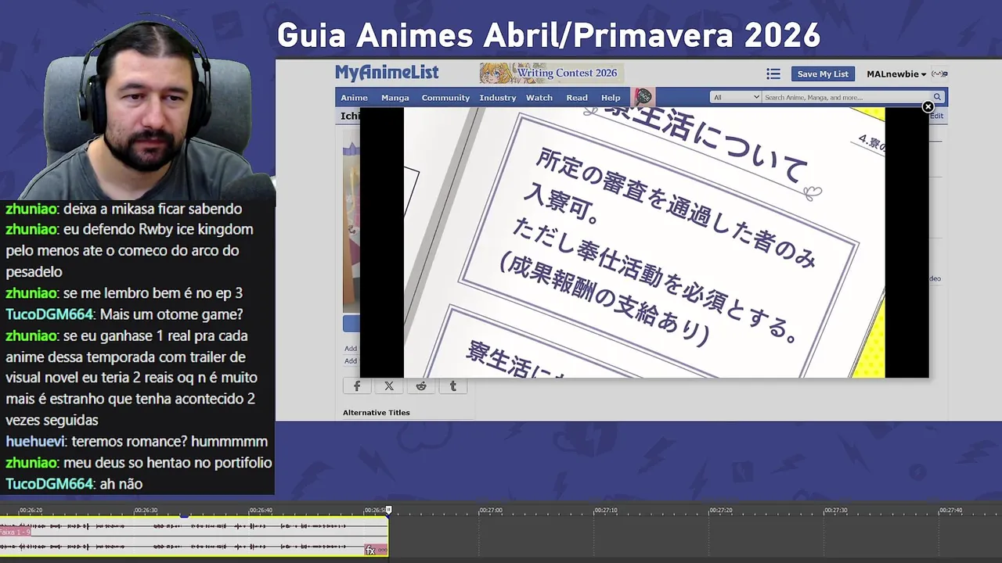
Task: Share on Facebook icon
Action: tap(357, 385)
